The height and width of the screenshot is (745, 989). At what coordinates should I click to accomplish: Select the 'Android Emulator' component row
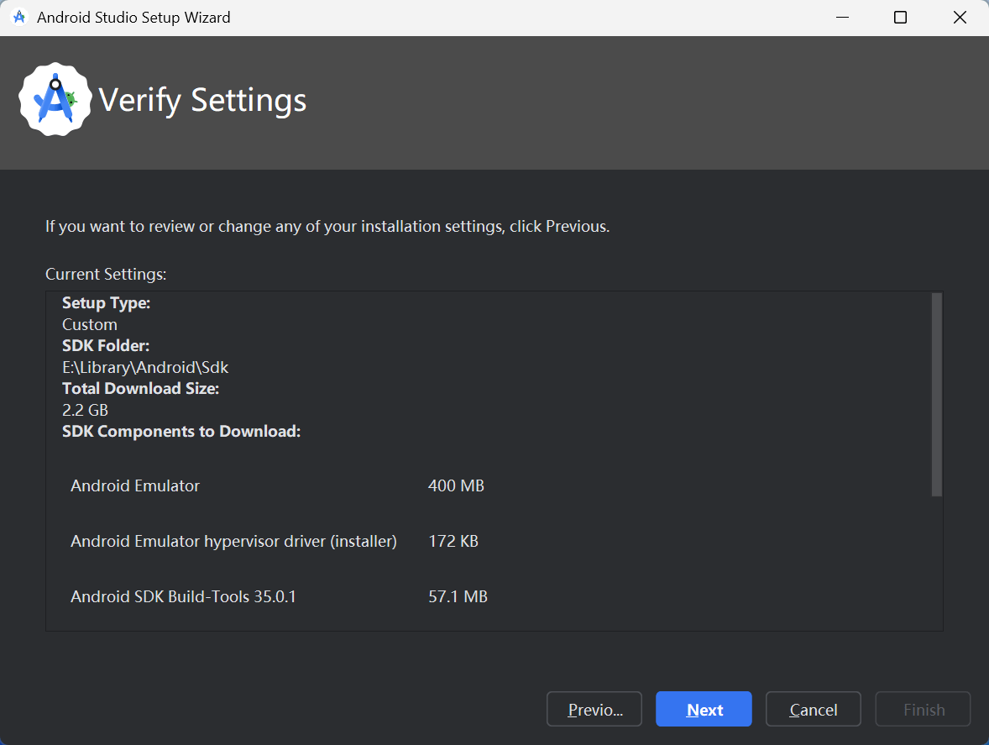pos(278,485)
